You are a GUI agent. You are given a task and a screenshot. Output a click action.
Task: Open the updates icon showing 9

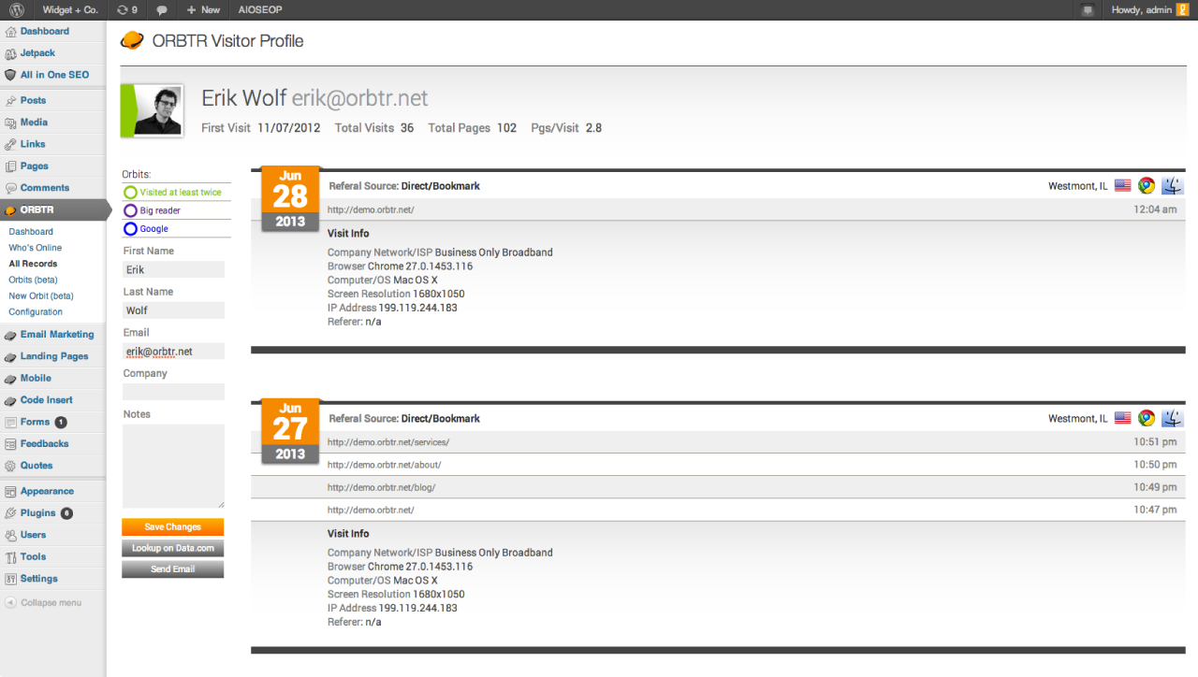coord(126,9)
